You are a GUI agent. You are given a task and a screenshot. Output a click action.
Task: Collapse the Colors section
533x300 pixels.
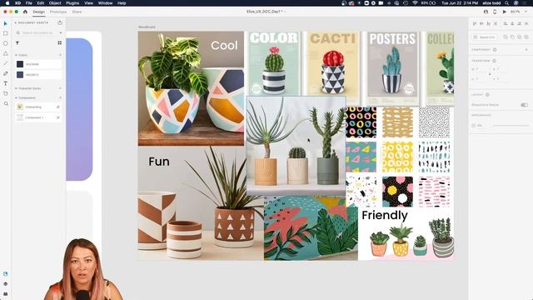click(x=16, y=55)
